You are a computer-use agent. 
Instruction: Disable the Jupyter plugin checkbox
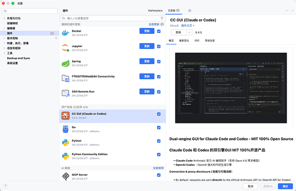159,46
